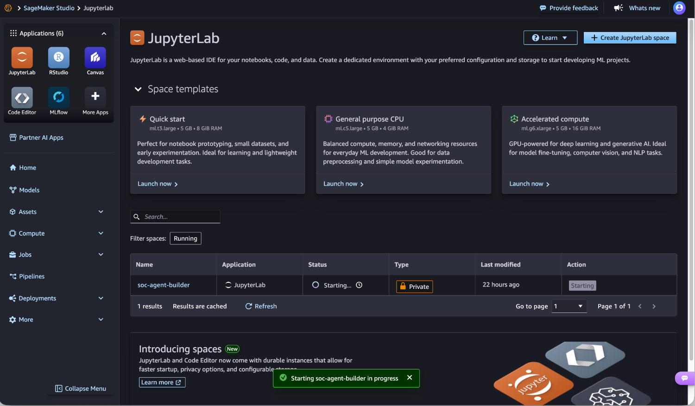Dismiss the Starting soc-agent-builder notification
The width and height of the screenshot is (695, 406).
[409, 378]
